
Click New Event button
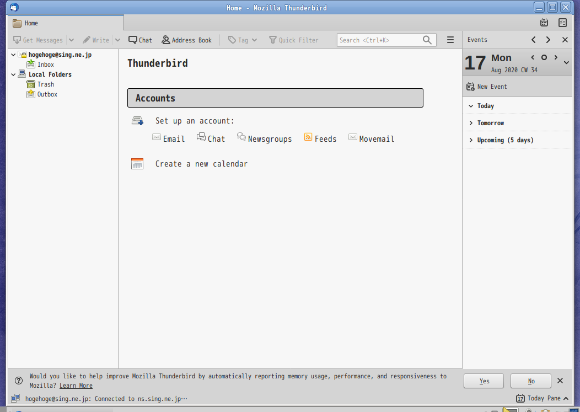(x=486, y=87)
